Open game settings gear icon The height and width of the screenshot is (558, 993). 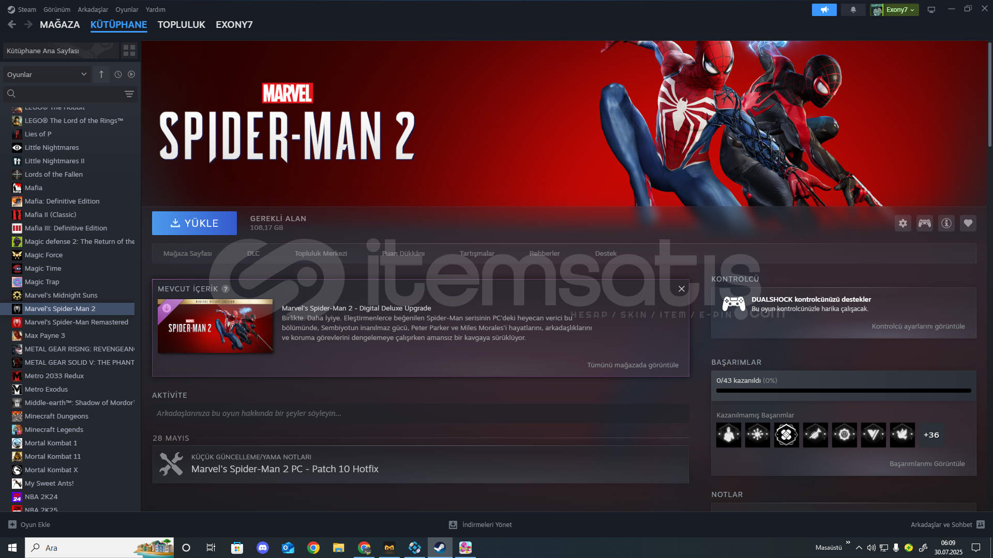coord(903,223)
